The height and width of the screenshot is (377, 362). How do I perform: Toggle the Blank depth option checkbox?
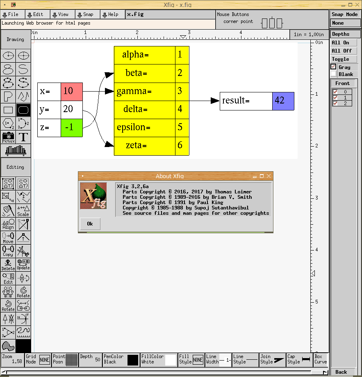pyautogui.click(x=333, y=74)
